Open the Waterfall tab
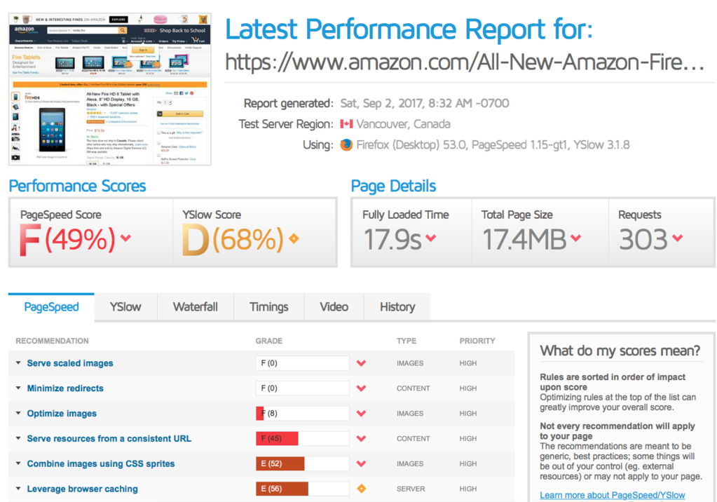The image size is (717, 502). 196,307
